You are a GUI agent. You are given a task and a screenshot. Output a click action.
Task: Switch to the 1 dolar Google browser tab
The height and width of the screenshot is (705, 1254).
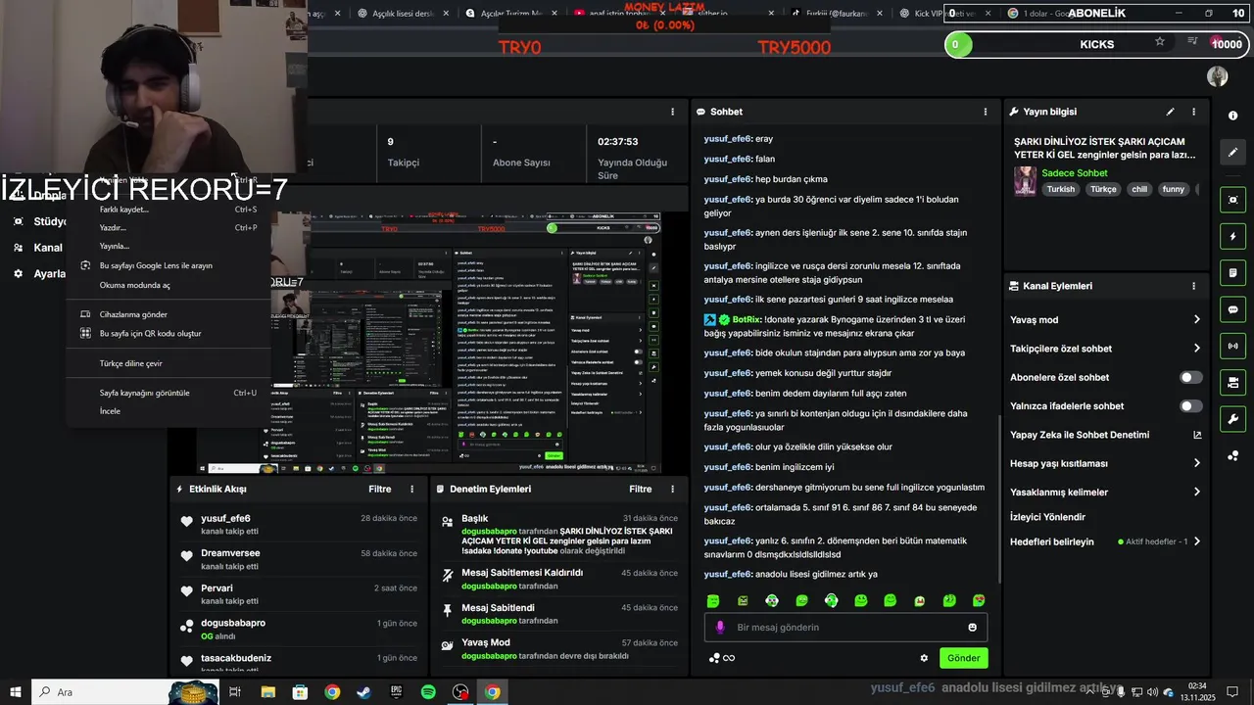point(1053,14)
